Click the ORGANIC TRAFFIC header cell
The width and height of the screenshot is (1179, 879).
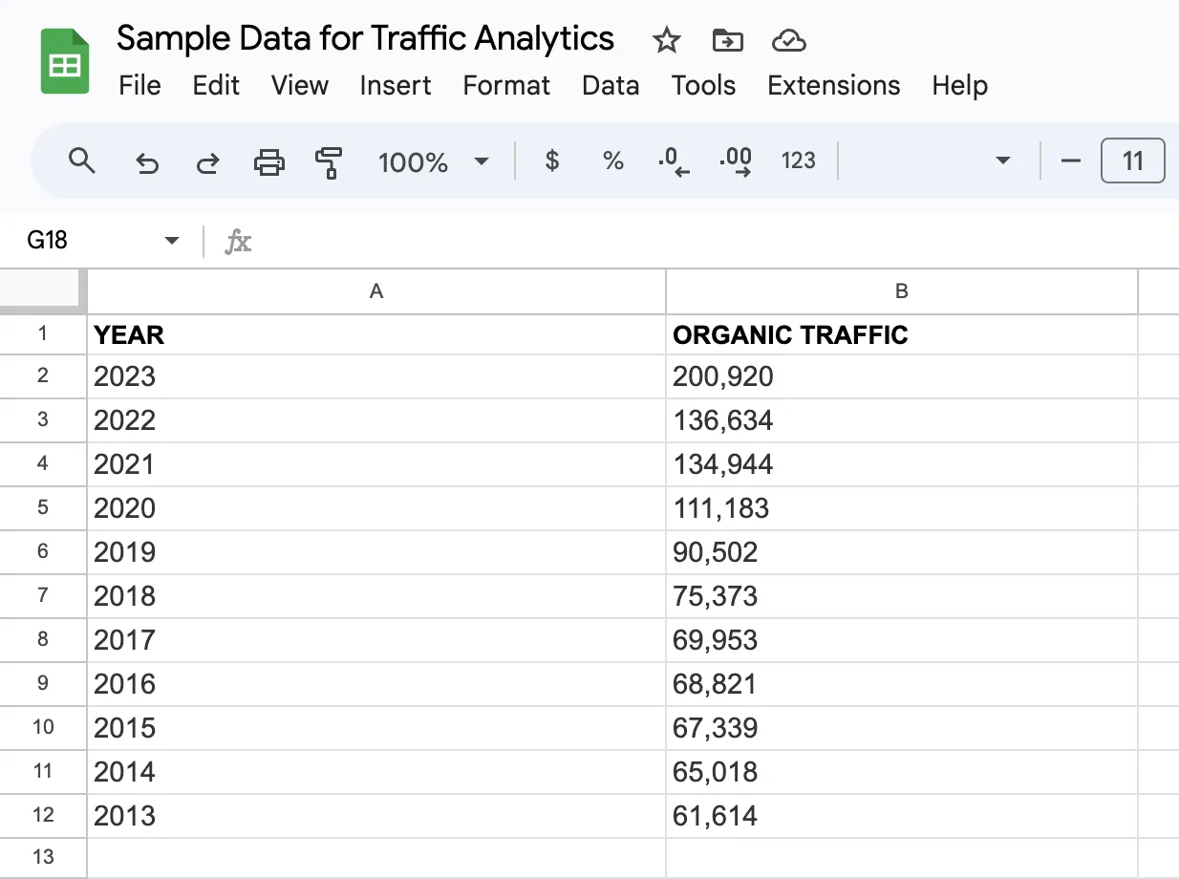click(902, 334)
